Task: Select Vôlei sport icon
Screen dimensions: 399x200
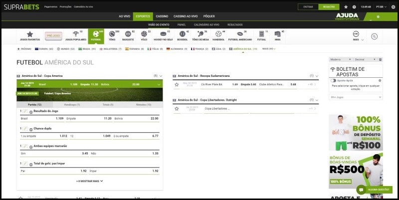Action: [144, 34]
